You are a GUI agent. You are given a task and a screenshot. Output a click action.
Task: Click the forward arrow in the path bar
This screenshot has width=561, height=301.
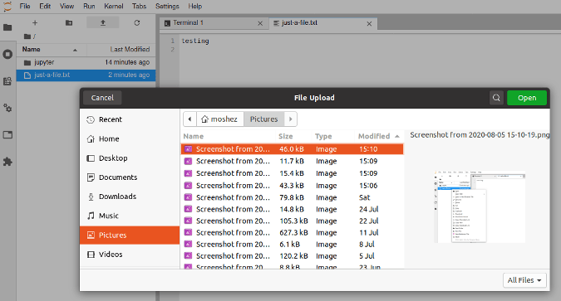click(x=291, y=119)
